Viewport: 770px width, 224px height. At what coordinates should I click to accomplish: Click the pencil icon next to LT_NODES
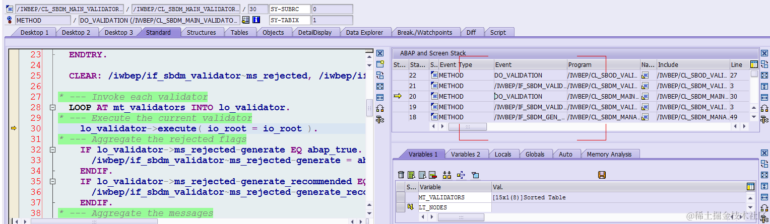pyautogui.click(x=410, y=207)
